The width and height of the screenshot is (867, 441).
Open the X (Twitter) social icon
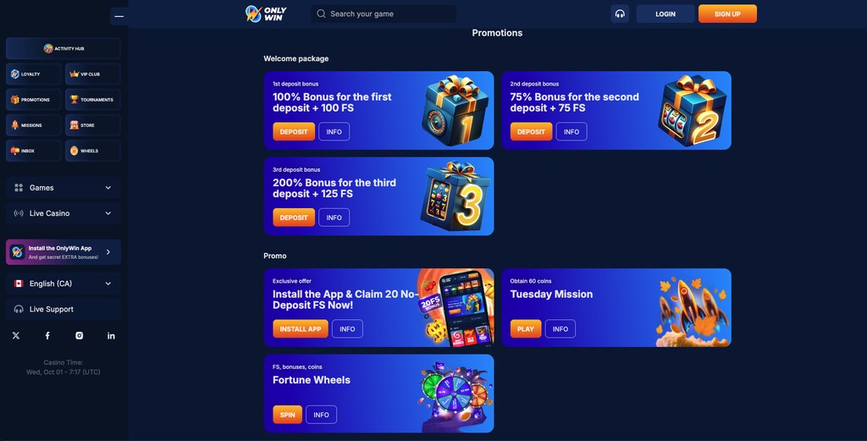click(16, 335)
